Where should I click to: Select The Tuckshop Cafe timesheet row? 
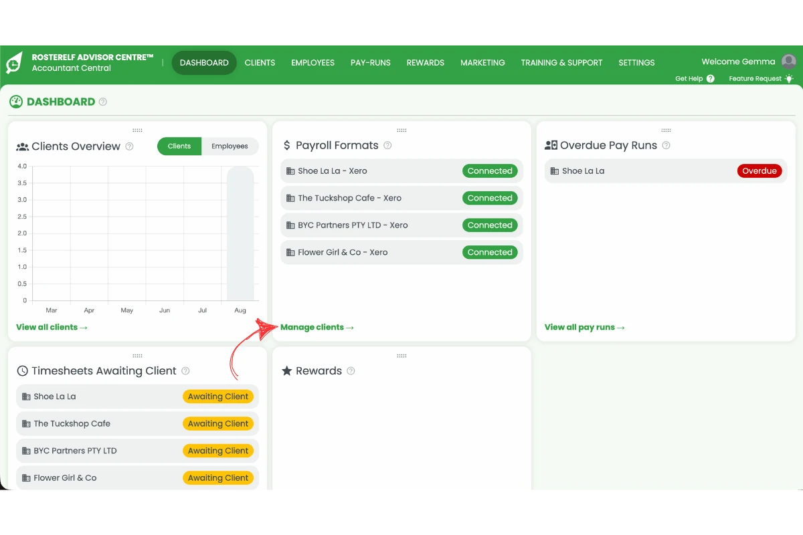coord(137,424)
